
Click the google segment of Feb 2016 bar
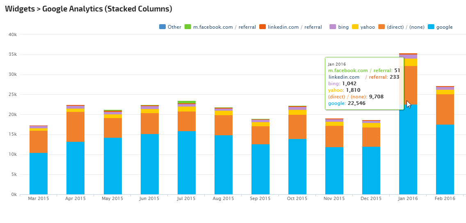(445, 159)
